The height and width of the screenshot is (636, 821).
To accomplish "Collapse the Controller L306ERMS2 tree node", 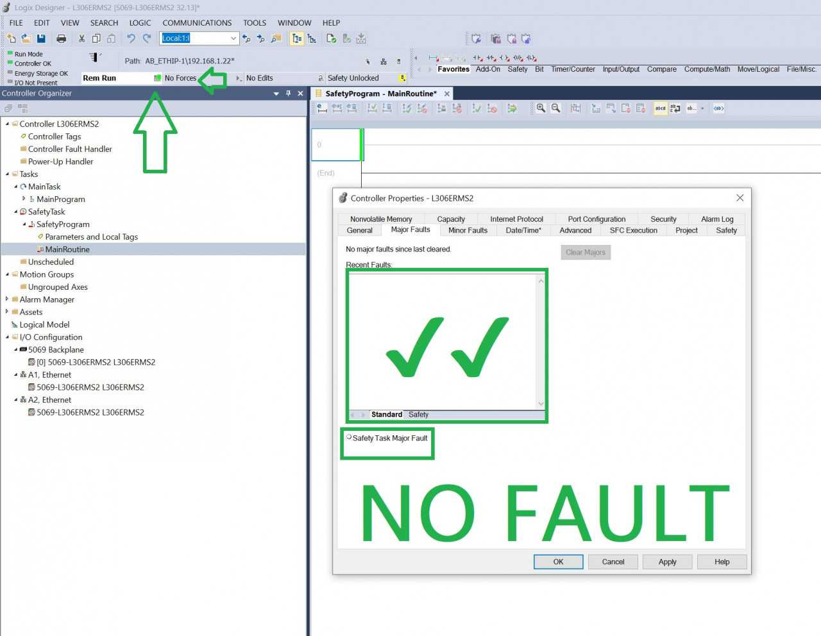I will (7, 124).
